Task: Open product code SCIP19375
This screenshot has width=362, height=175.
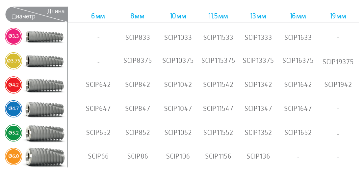Action: (x=338, y=62)
